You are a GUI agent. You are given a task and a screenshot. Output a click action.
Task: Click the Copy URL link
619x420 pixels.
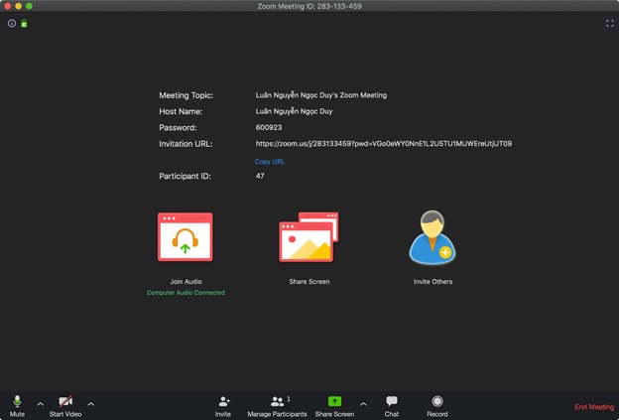click(x=270, y=161)
